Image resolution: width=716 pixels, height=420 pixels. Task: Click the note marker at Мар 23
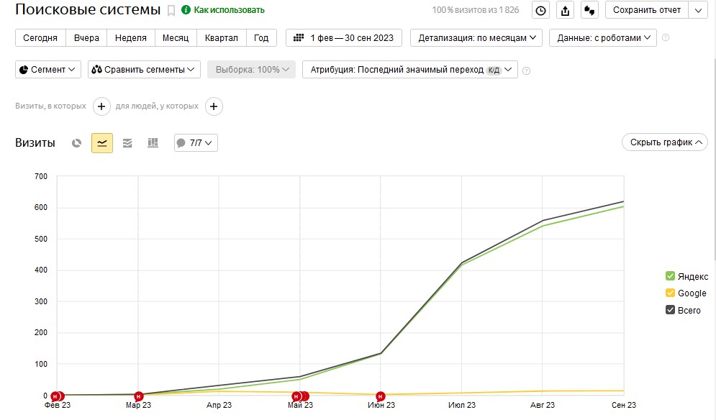(139, 396)
